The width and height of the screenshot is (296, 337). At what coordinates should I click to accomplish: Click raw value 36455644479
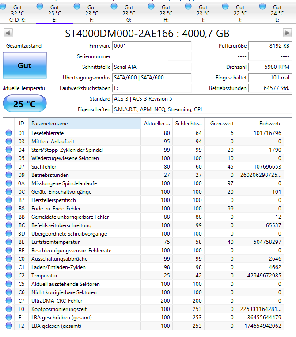pos(264,318)
